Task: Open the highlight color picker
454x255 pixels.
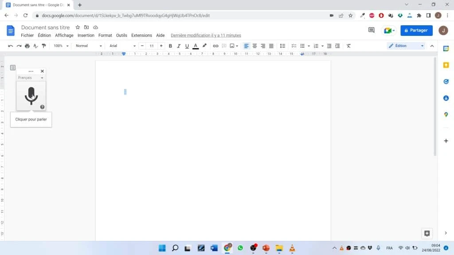Action: [x=204, y=46]
